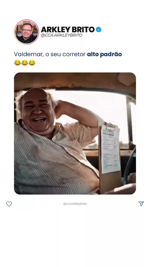Click the middle laughing emoji
150x267 pixels.
coord(25,63)
